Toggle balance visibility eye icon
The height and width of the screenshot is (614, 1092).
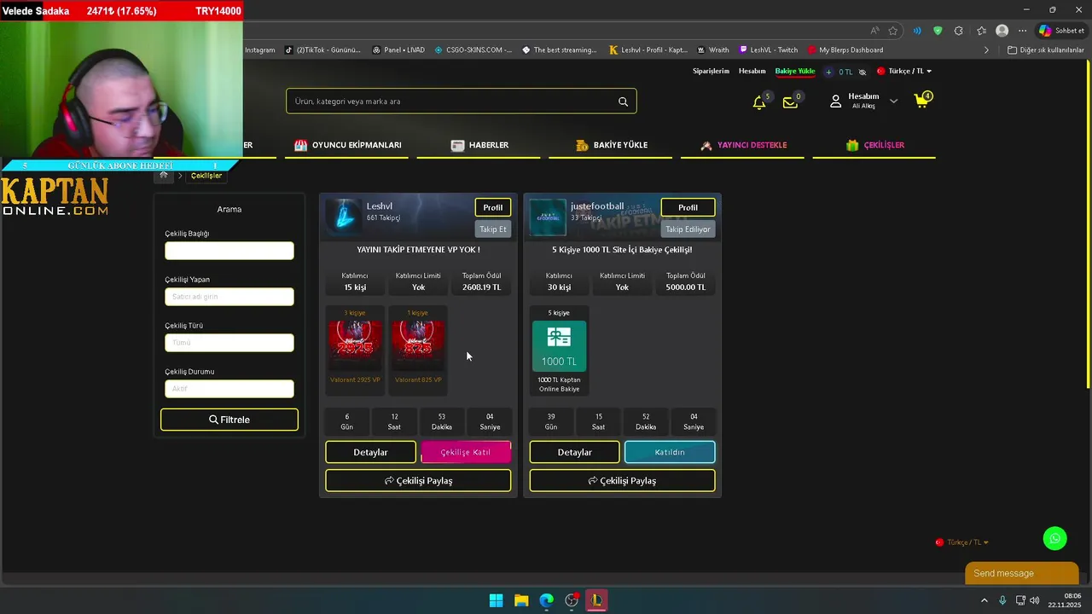pyautogui.click(x=863, y=72)
